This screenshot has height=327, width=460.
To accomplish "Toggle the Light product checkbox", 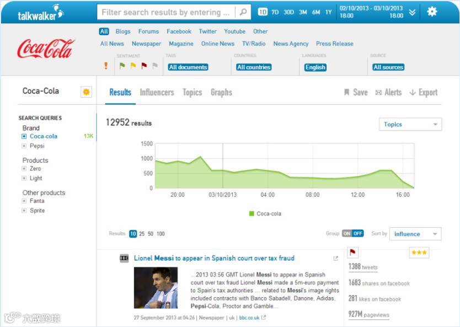I will (24, 178).
